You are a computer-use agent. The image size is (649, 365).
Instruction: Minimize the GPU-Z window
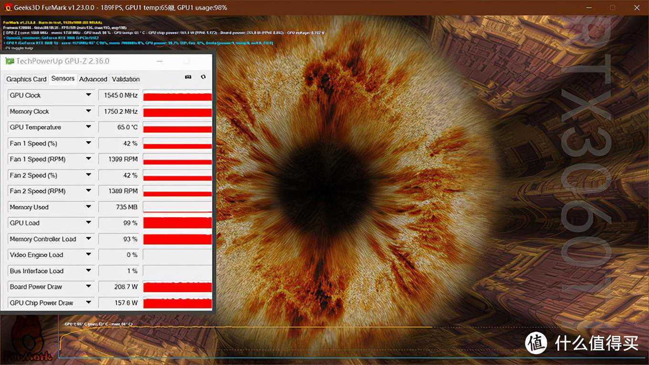click(161, 61)
